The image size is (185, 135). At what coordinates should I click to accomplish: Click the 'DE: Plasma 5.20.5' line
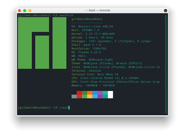(86, 52)
